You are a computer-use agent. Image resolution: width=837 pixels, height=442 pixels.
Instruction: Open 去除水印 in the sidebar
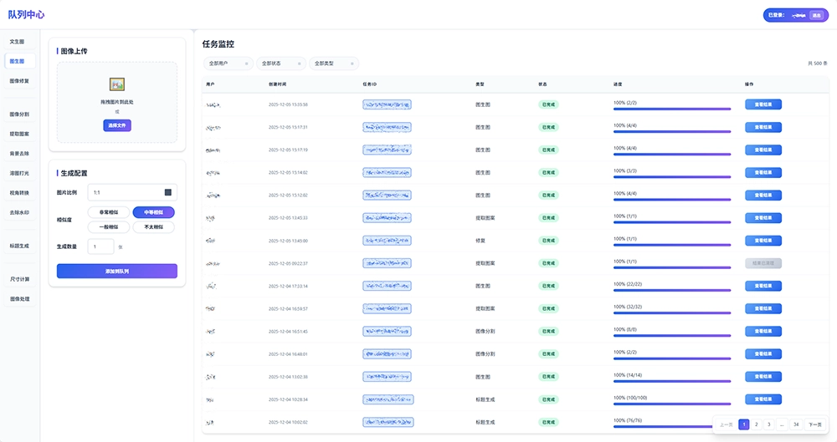[19, 213]
